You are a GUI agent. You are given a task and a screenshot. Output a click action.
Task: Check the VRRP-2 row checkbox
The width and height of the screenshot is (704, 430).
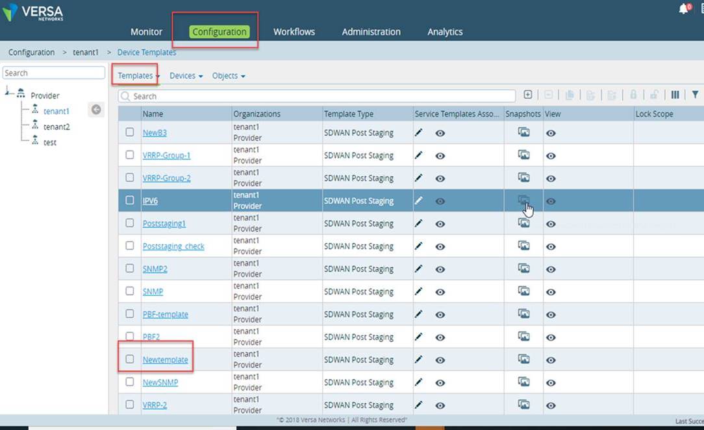click(130, 405)
